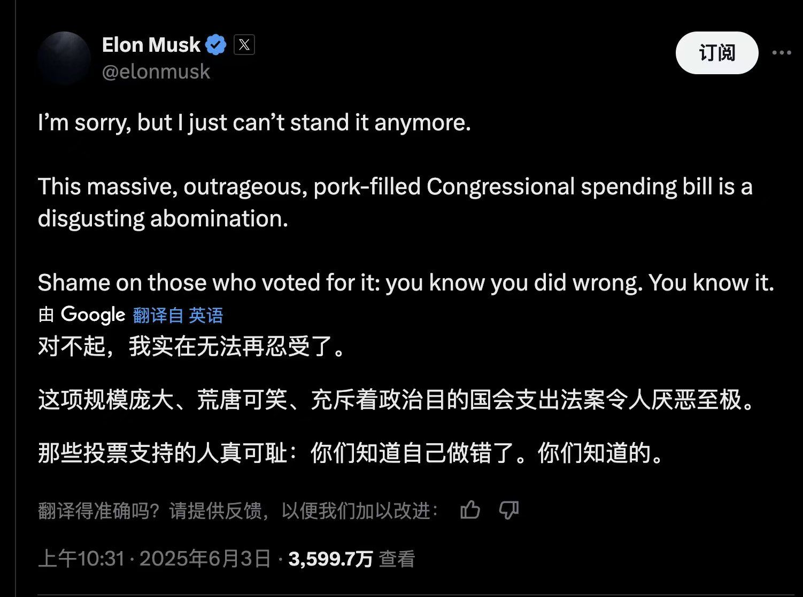Click the 翻译自 英语 translation link
Screen dimensions: 803x597
(x=177, y=315)
